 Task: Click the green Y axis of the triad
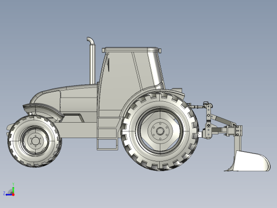tap(13, 190)
